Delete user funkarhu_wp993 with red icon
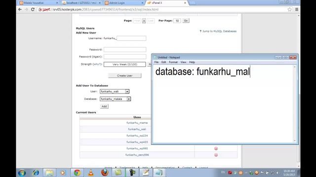This screenshot has height=177, width=316. point(216,148)
